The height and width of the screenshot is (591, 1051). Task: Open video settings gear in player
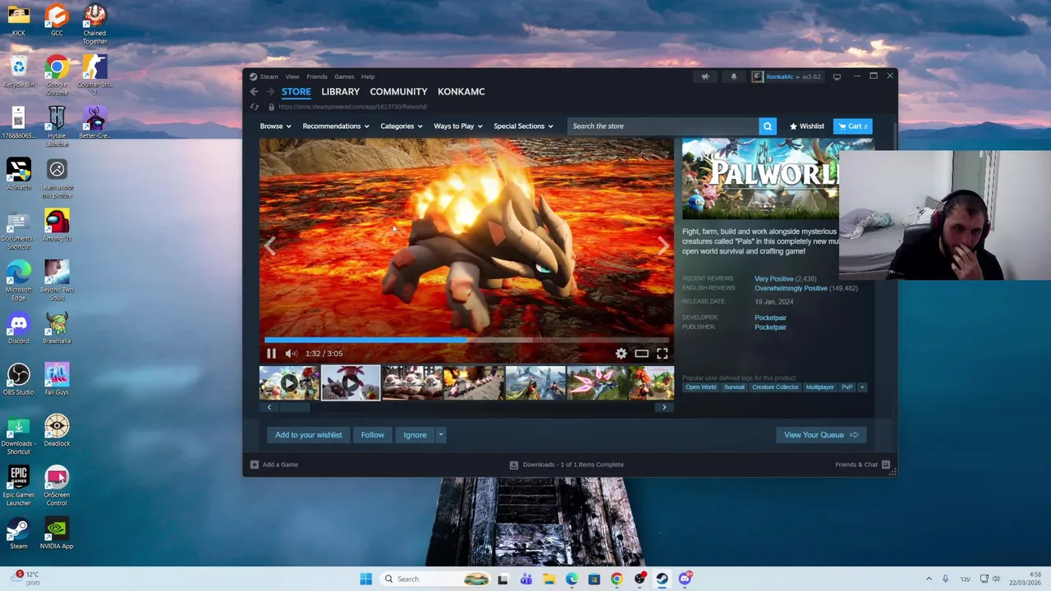click(x=621, y=354)
